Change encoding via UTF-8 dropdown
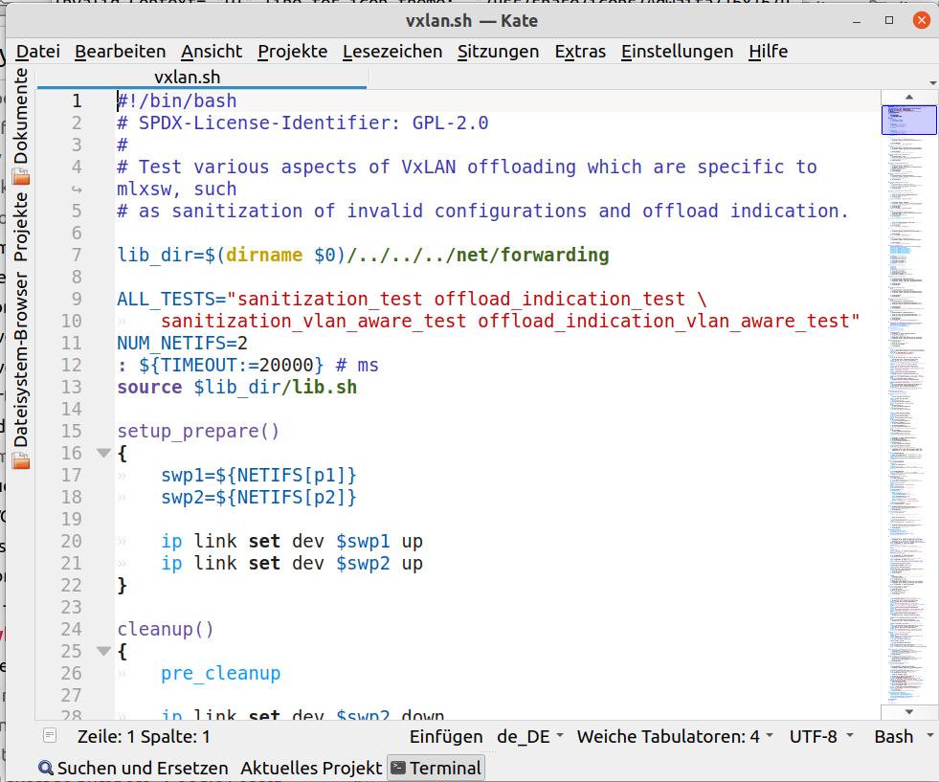 (821, 736)
